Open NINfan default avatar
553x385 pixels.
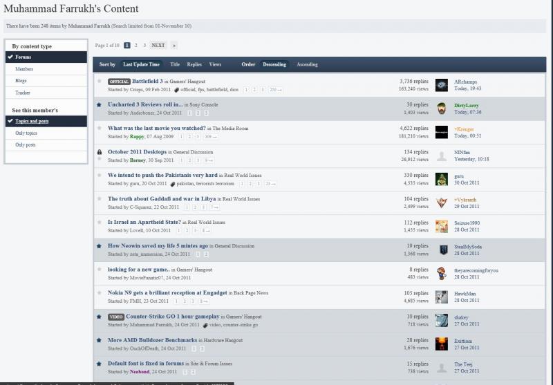click(442, 156)
